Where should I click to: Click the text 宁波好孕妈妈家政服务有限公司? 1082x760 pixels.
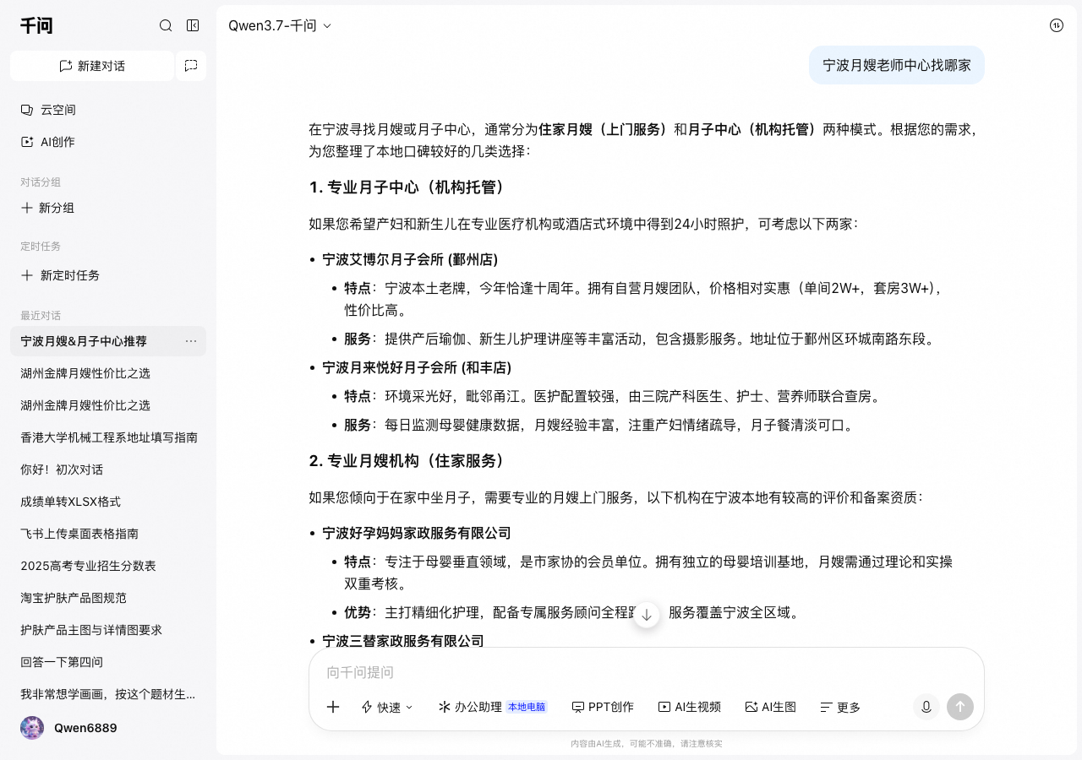417,533
